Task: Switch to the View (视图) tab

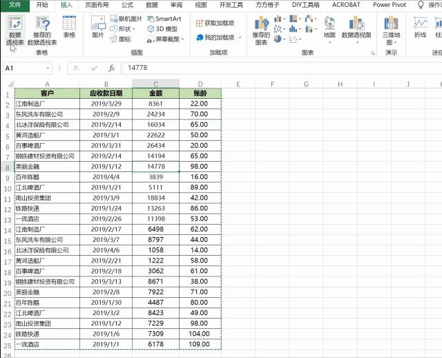Action: pyautogui.click(x=201, y=5)
